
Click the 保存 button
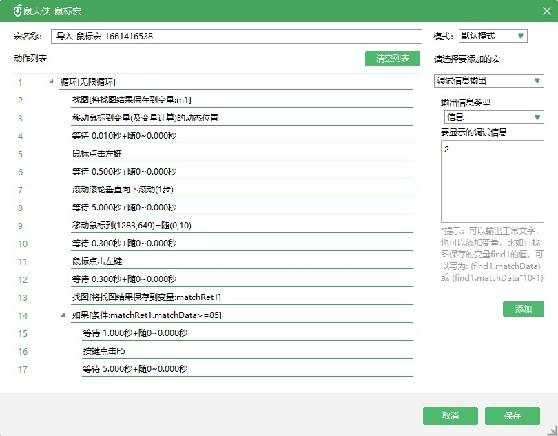click(x=512, y=416)
